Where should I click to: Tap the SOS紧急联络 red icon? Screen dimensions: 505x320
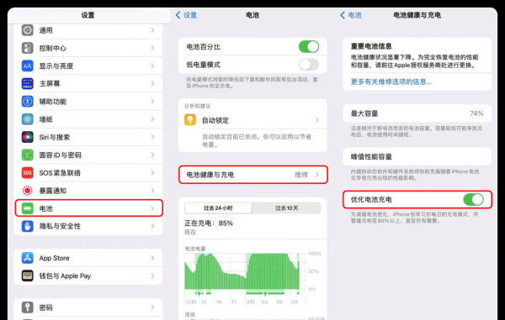click(x=28, y=173)
